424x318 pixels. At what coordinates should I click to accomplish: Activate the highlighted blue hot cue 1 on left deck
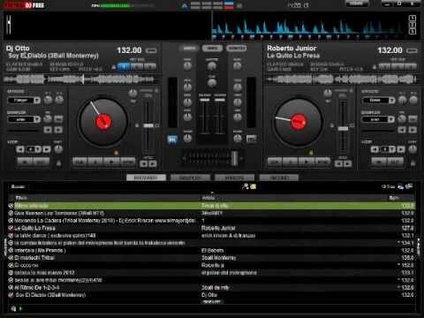coord(124,67)
